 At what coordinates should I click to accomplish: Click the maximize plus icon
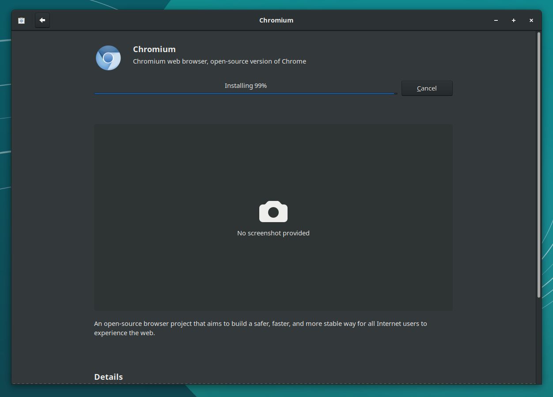tap(513, 20)
